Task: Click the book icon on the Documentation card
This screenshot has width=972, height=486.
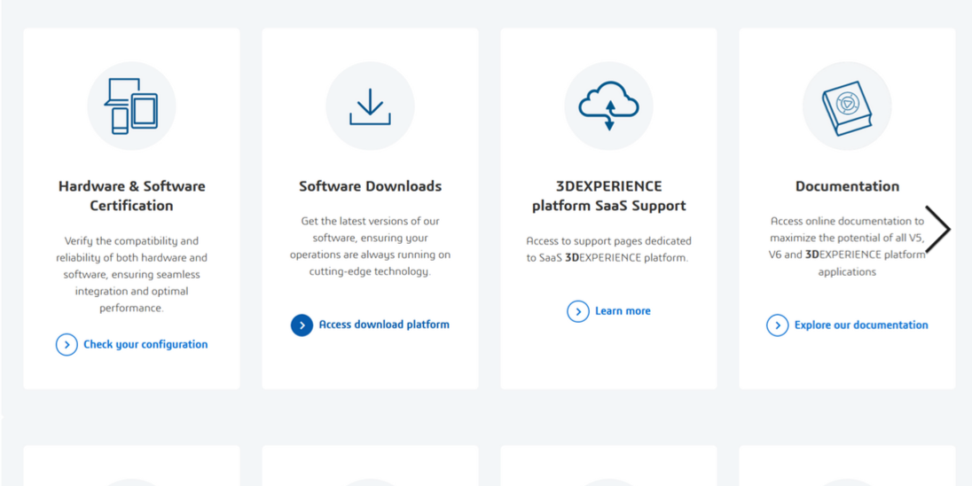Action: (847, 106)
